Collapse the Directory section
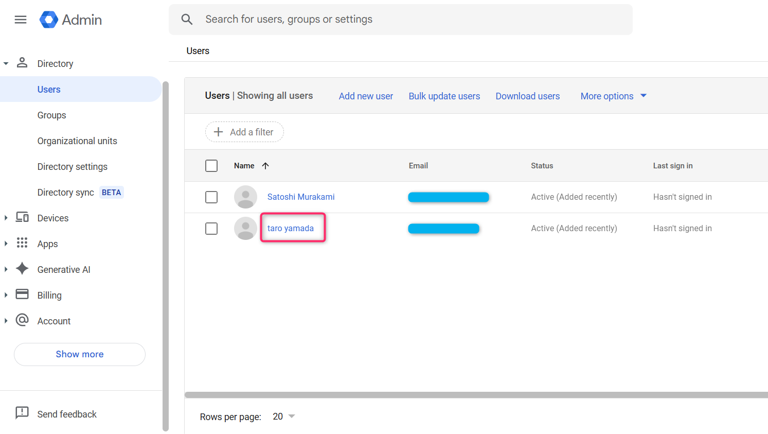This screenshot has width=768, height=434. click(x=6, y=64)
